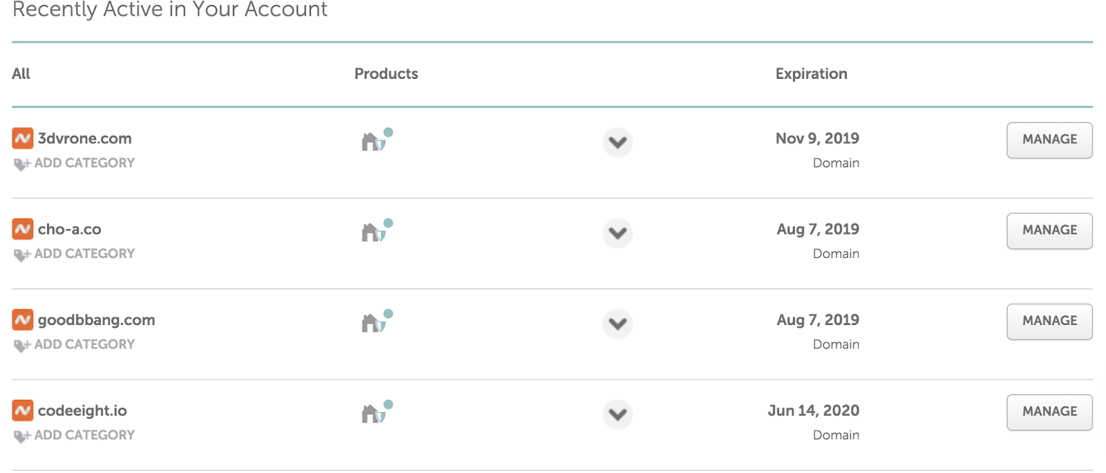1106x473 pixels.
Task: Click the Products column header
Action: 386,74
